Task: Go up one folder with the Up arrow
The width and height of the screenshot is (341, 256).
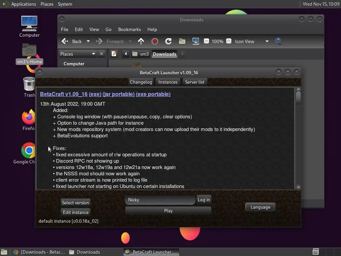Action: pyautogui.click(x=141, y=41)
